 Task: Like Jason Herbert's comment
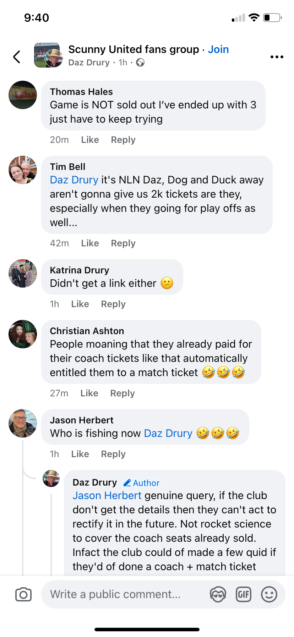[x=80, y=454]
